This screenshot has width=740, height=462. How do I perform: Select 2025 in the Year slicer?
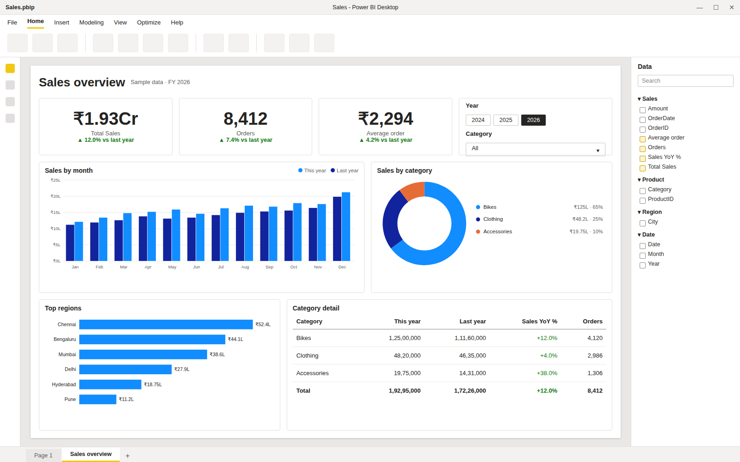coord(506,120)
